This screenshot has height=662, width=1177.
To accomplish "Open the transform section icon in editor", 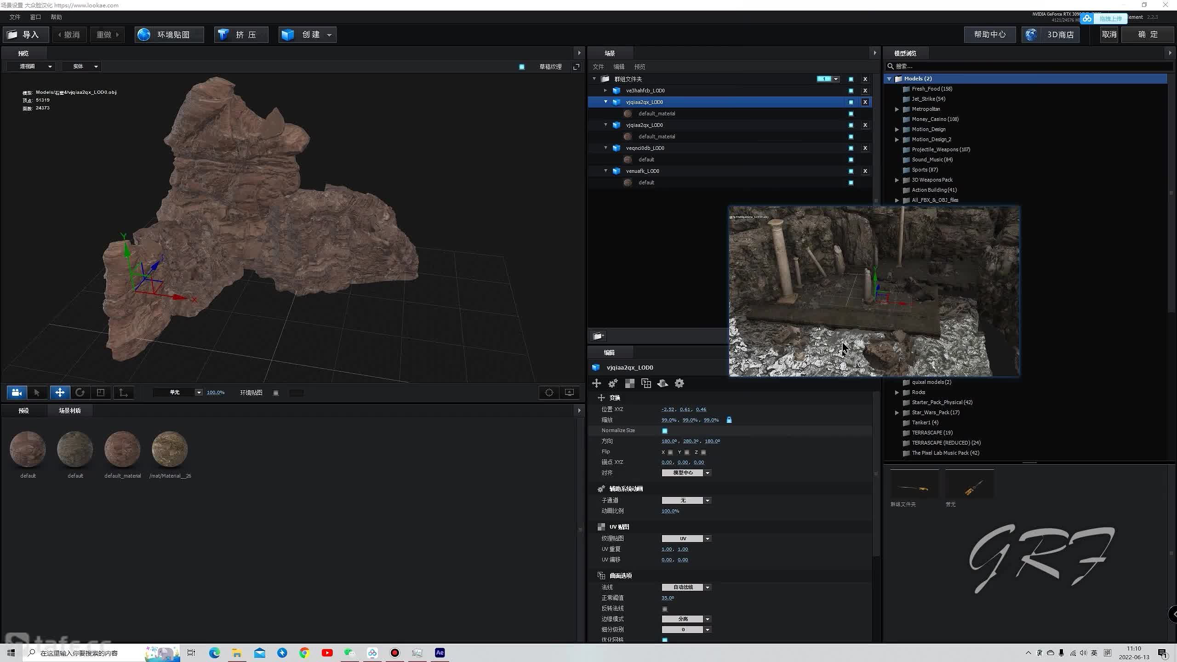I will click(x=596, y=383).
